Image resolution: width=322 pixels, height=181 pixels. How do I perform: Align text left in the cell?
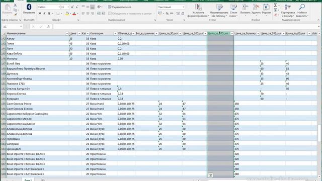(83, 14)
